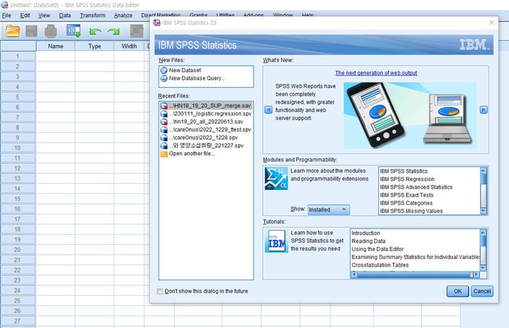The image size is (509, 328).
Task: Click the web reports illustration image
Action: (410, 116)
